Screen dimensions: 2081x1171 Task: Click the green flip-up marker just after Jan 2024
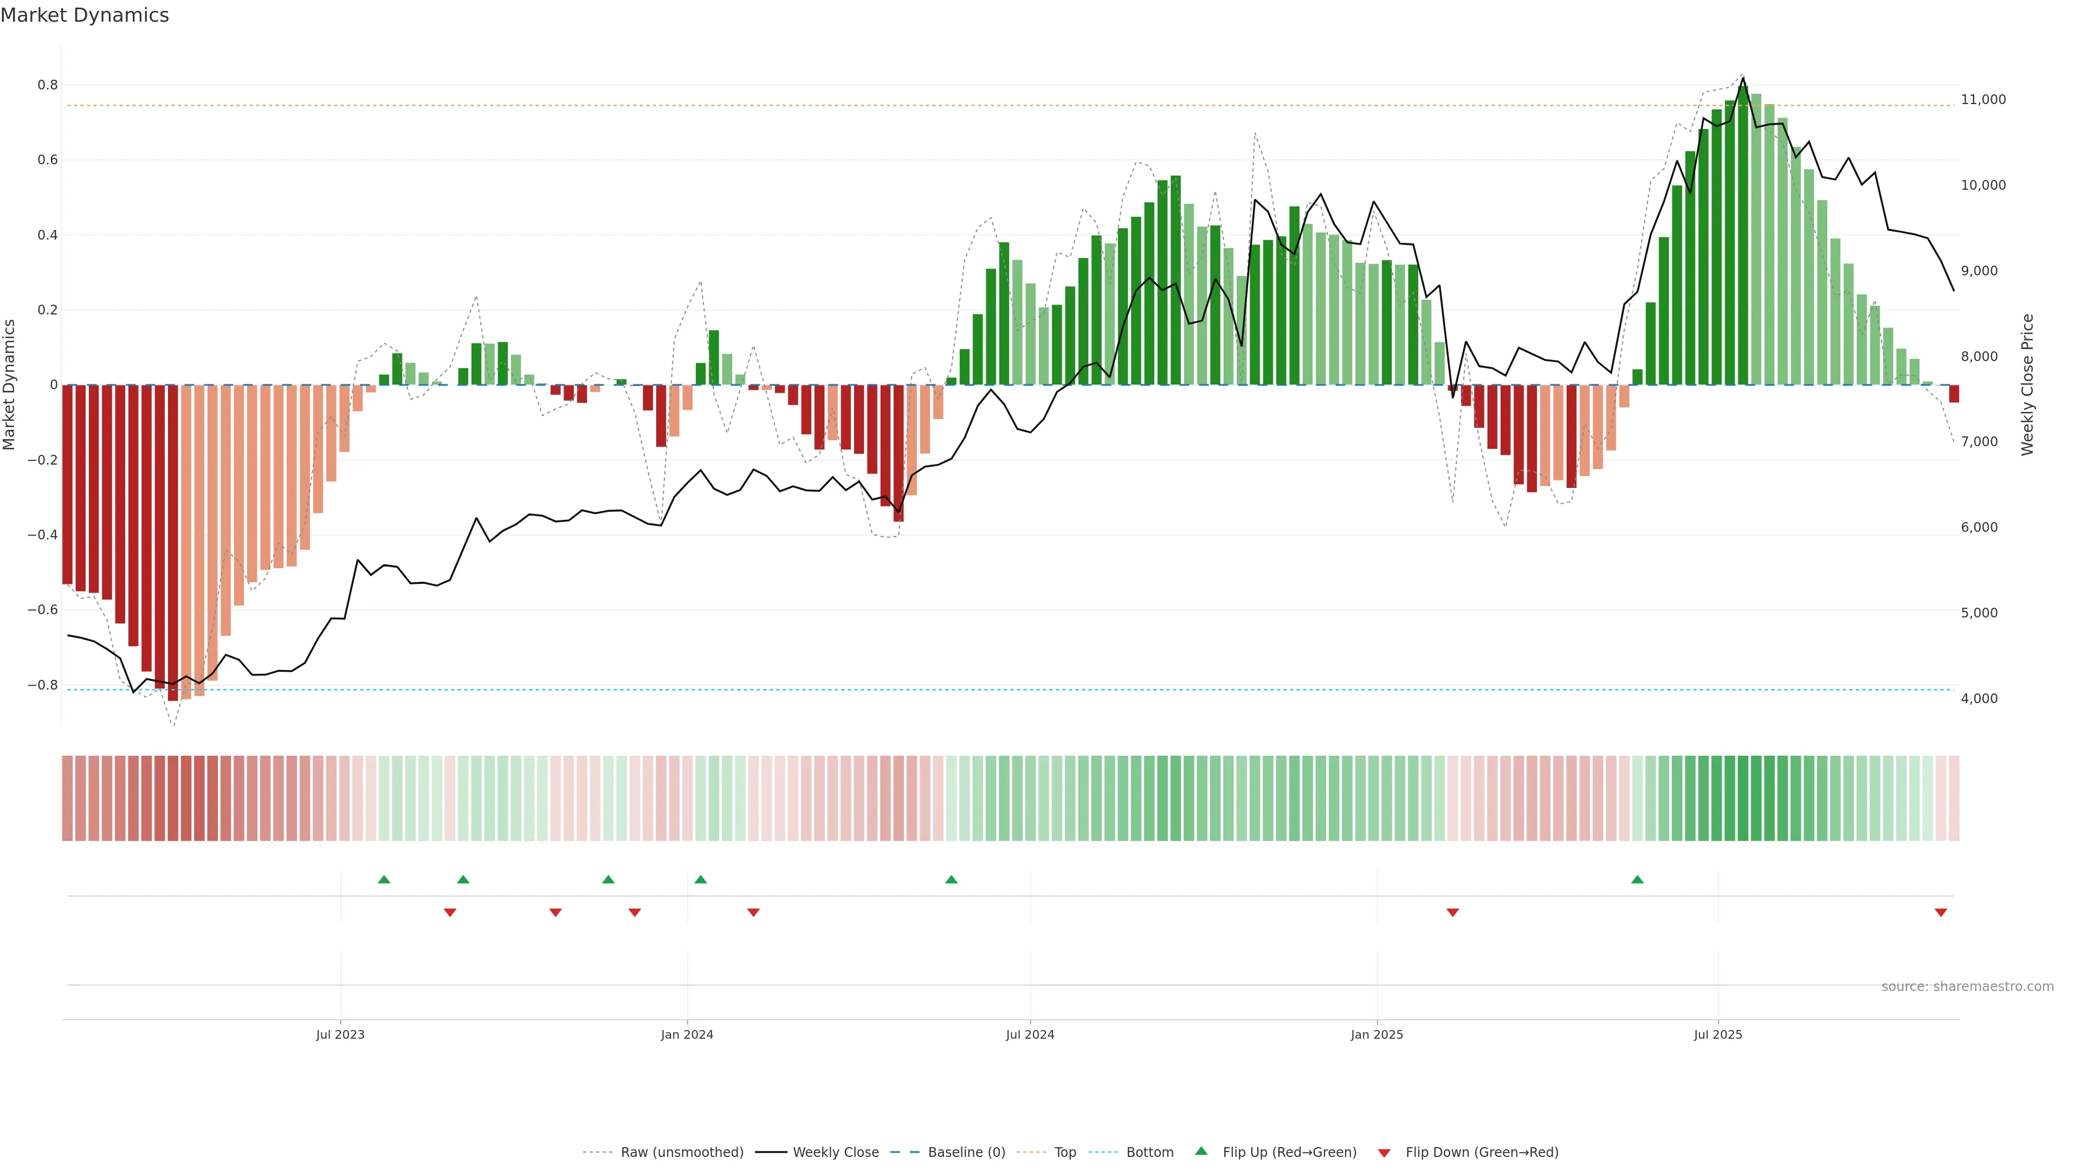(x=700, y=879)
